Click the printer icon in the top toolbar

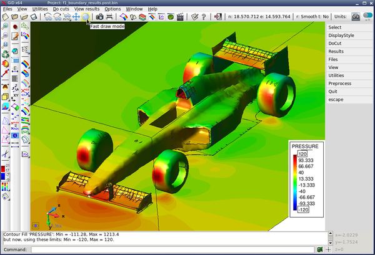pos(109,17)
